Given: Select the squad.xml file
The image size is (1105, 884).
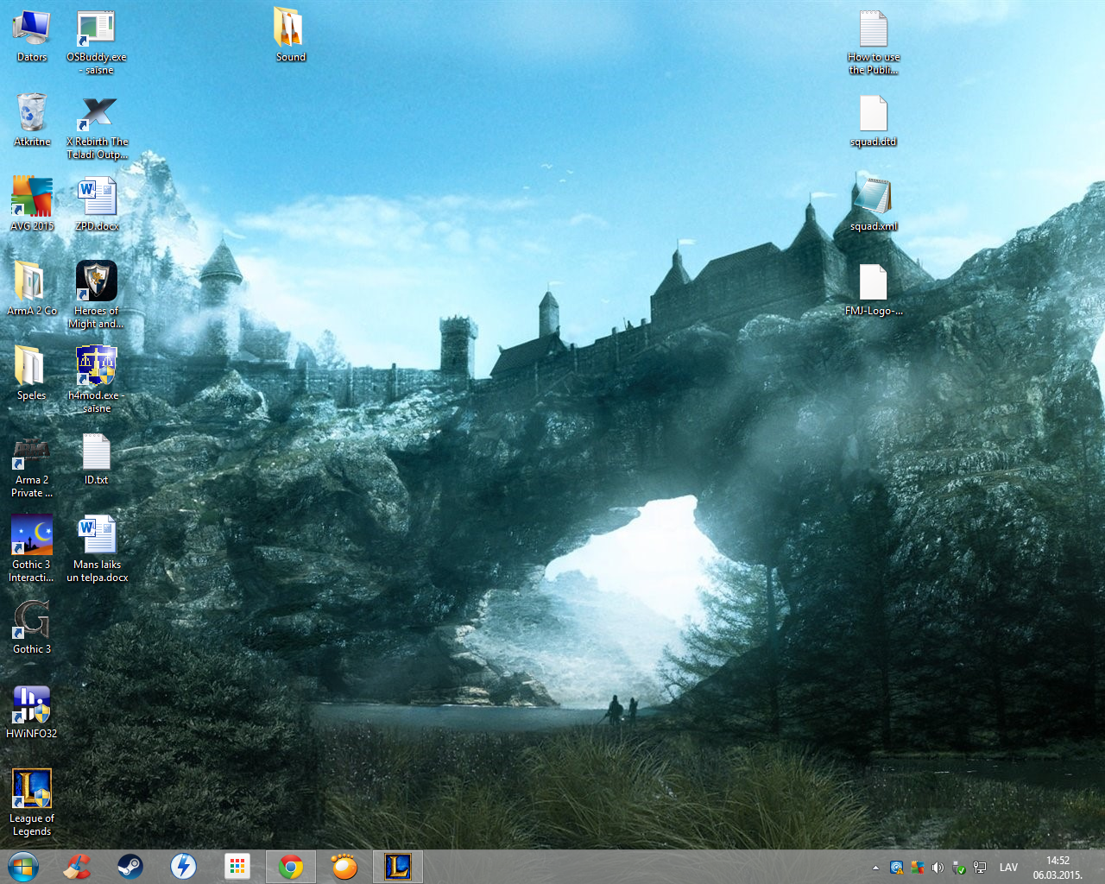Looking at the screenshot, I should pyautogui.click(x=874, y=205).
